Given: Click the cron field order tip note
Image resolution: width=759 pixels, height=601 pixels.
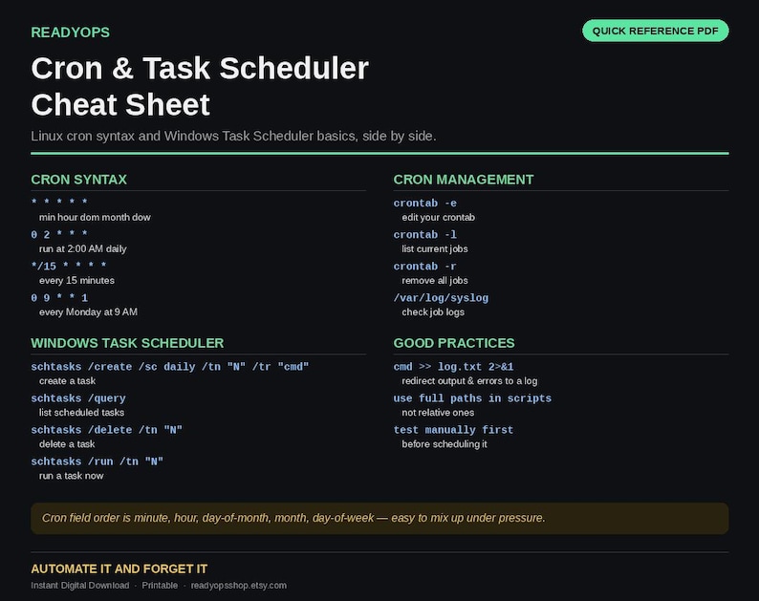Looking at the screenshot, I should pos(379,518).
